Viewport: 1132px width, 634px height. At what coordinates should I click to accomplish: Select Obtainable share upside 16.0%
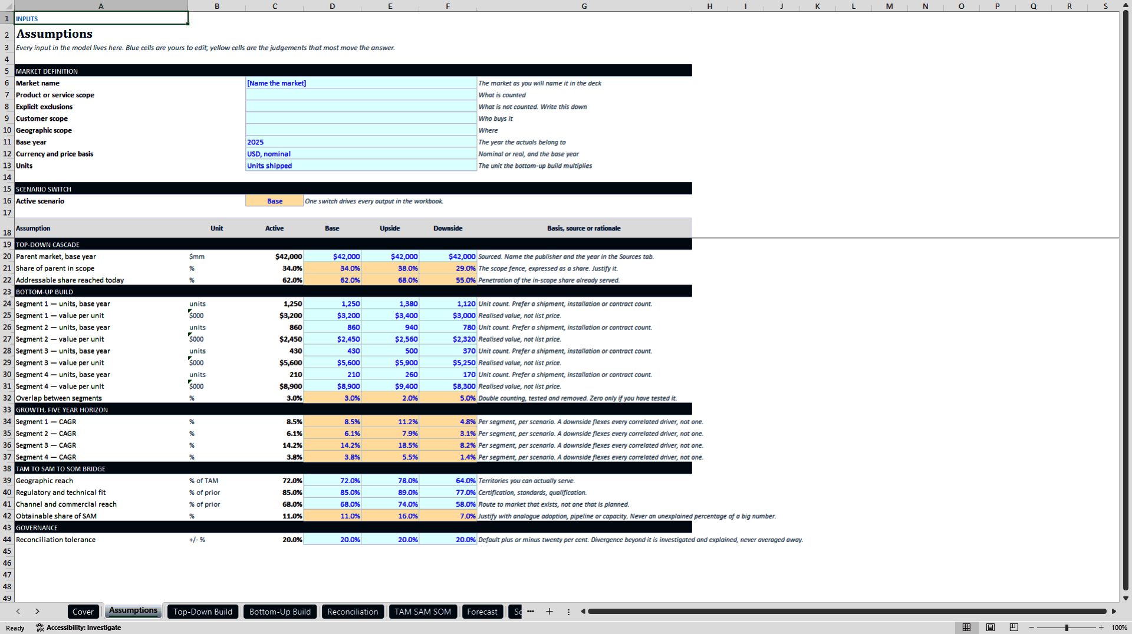coord(390,516)
